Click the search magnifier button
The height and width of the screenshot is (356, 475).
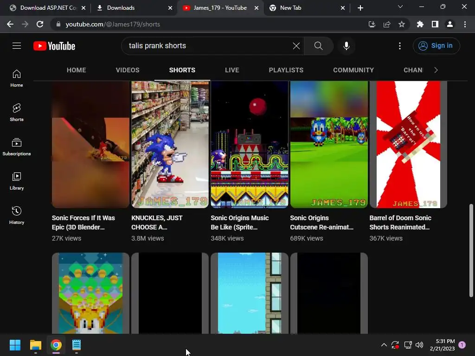318,46
